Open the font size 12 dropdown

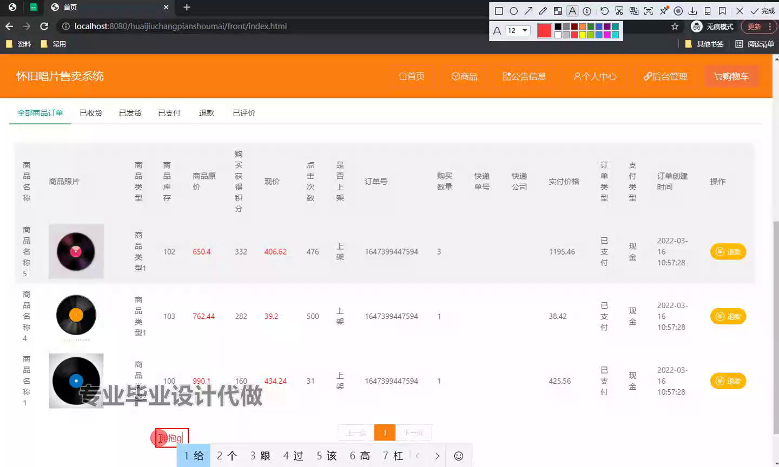tap(518, 30)
